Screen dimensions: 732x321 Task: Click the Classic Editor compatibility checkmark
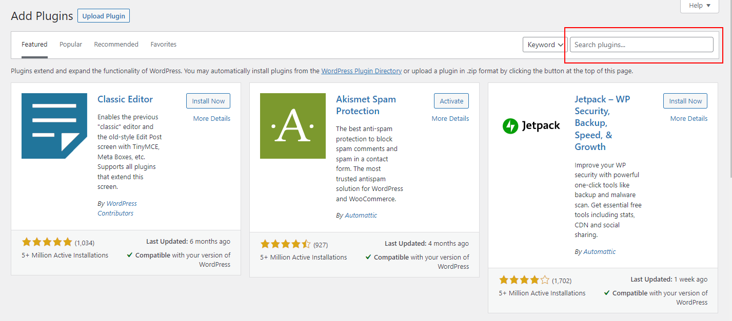click(x=130, y=255)
